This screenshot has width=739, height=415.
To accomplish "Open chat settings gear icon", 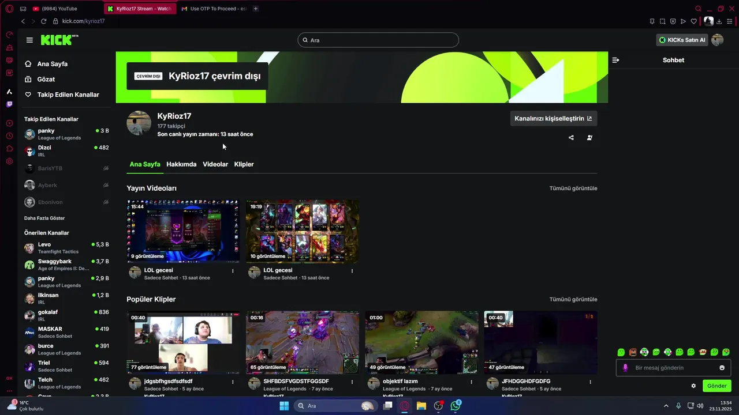I will (693, 386).
